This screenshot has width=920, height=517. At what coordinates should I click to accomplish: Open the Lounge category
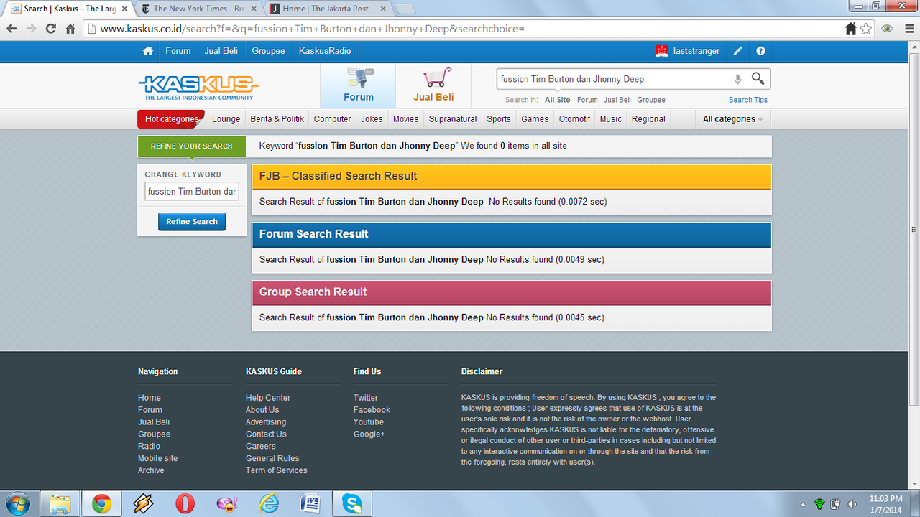tap(226, 119)
